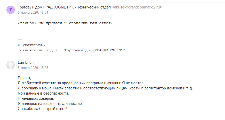Image resolution: width=225 pixels, height=120 pixels.
Task: Click the phrase Я не жертва
Action: pyautogui.click(x=133, y=83)
